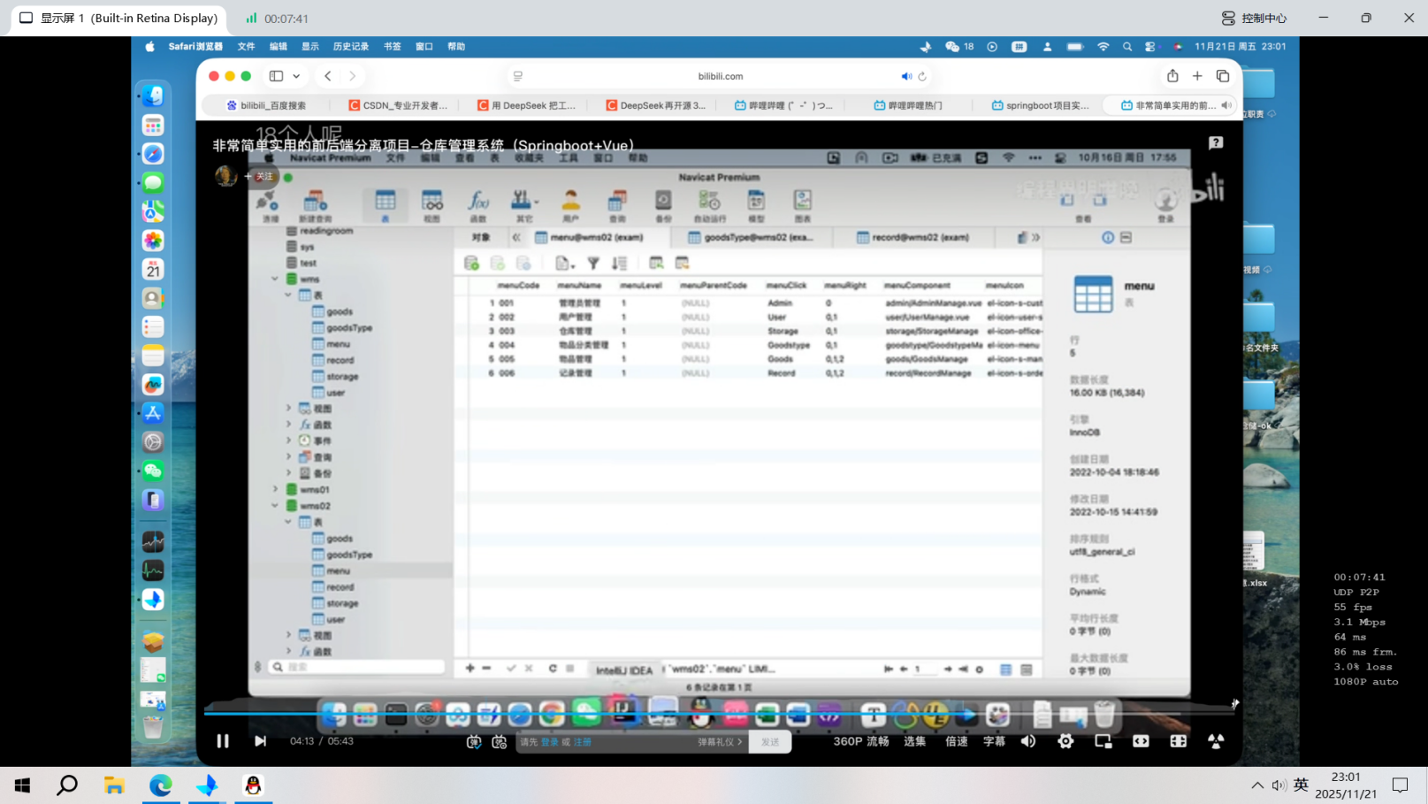Image resolution: width=1428 pixels, height=804 pixels.
Task: Open the 控制中心 menu in the remote window title bar
Action: click(1254, 18)
